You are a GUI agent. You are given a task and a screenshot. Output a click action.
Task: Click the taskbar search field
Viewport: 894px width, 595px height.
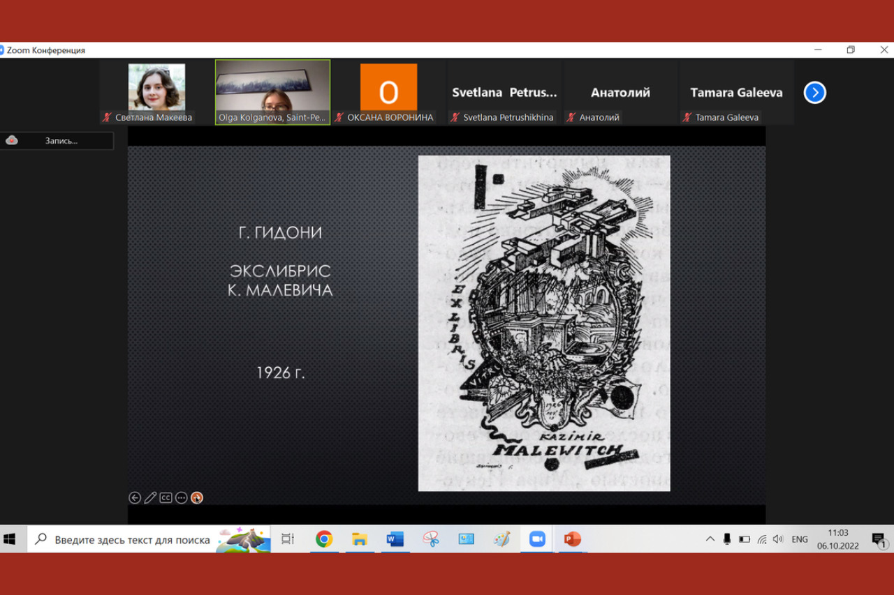[149, 539]
